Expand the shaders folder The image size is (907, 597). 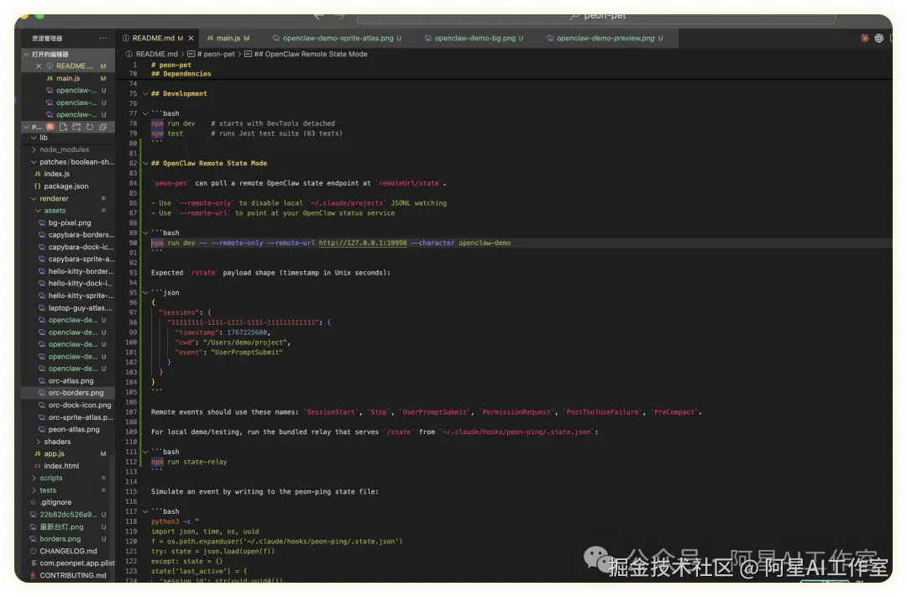click(x=38, y=442)
